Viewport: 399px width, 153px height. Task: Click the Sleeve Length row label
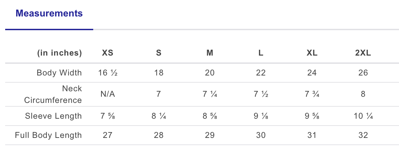[x=53, y=116]
